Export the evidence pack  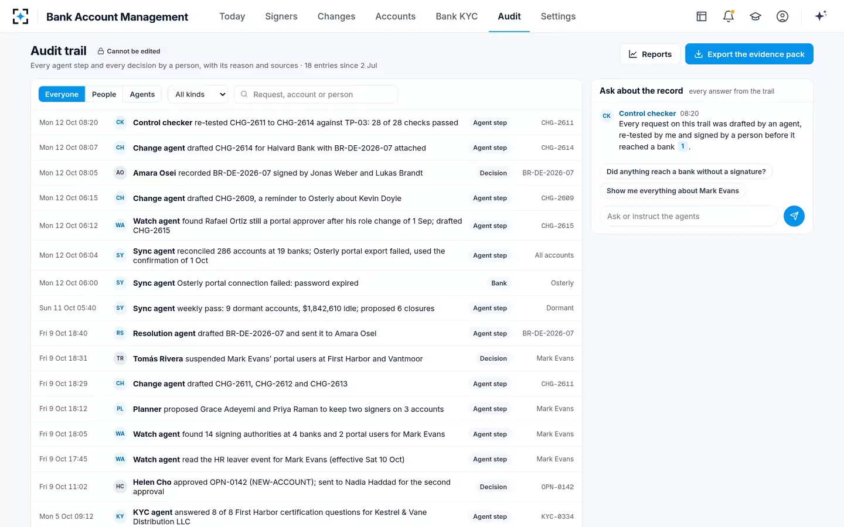coord(749,54)
